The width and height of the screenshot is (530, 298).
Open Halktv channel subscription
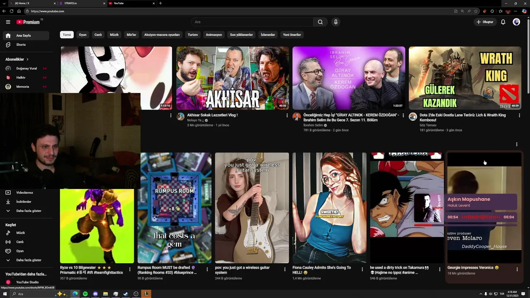pyautogui.click(x=26, y=77)
